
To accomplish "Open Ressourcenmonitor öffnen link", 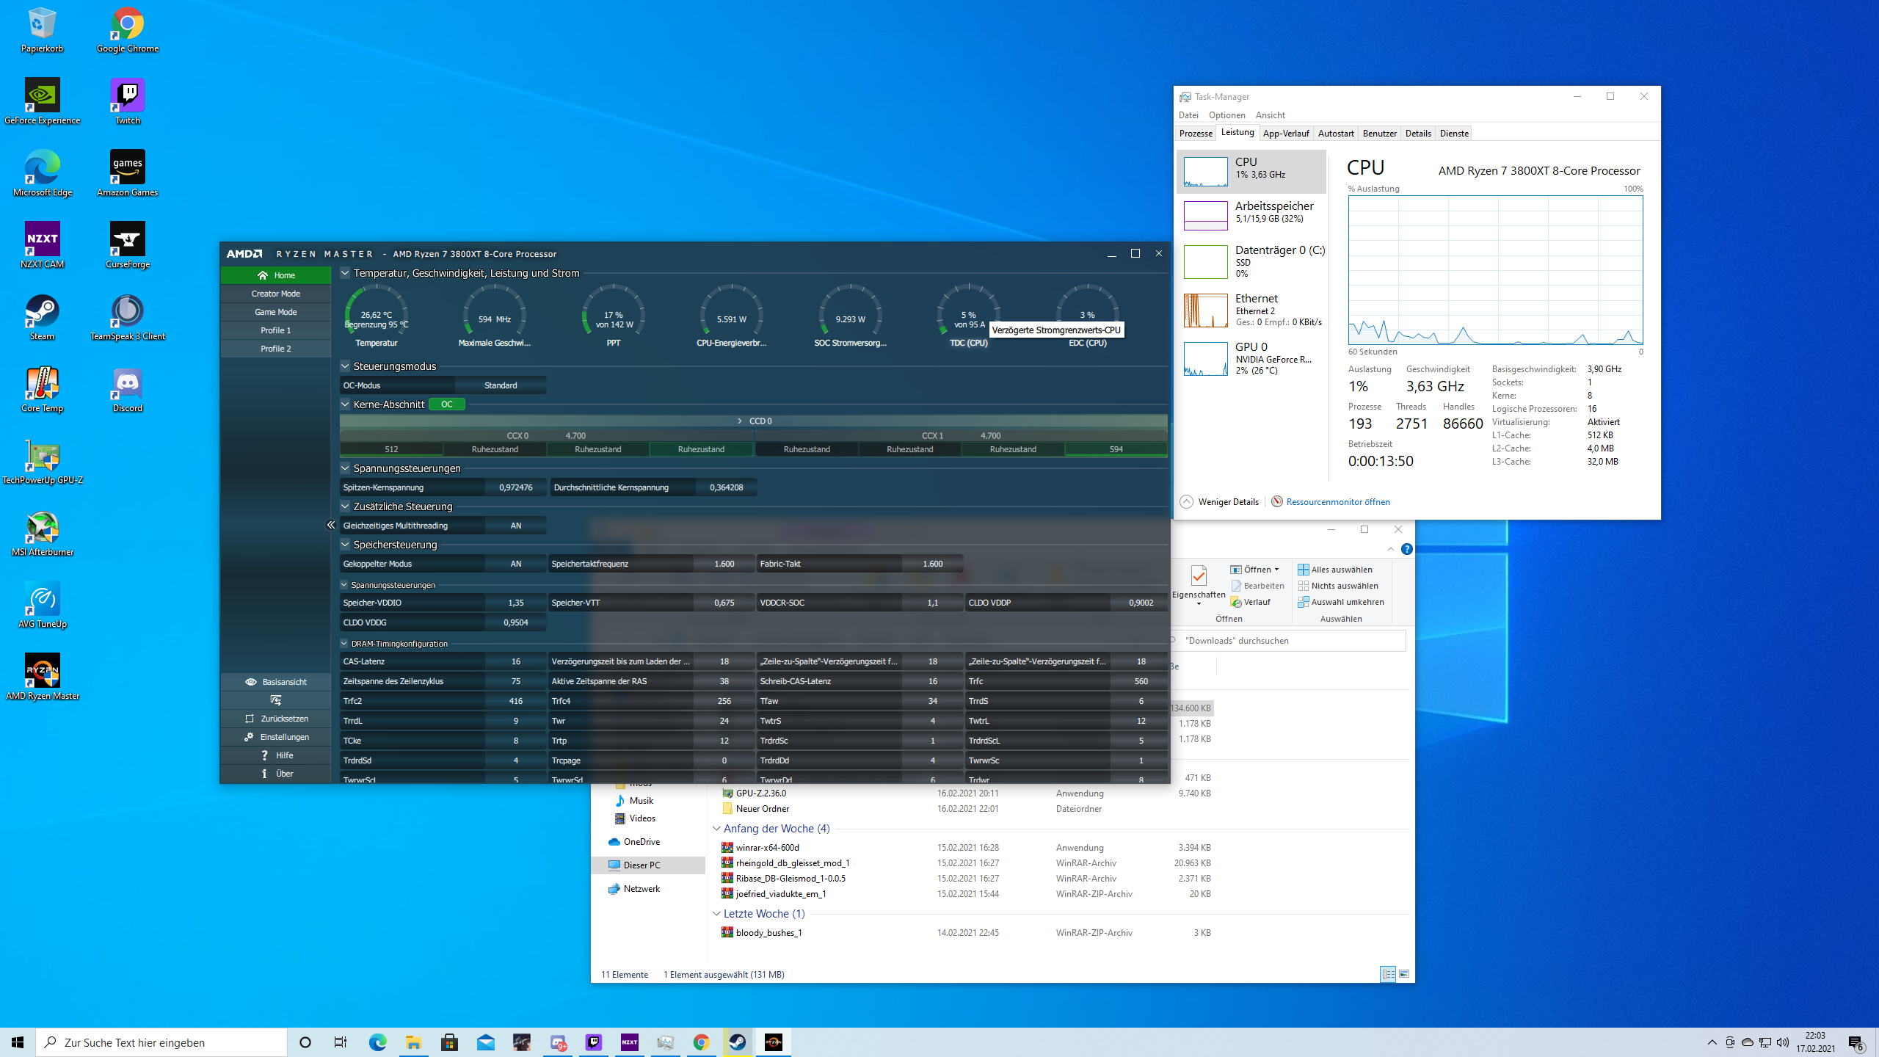I will tap(1337, 502).
